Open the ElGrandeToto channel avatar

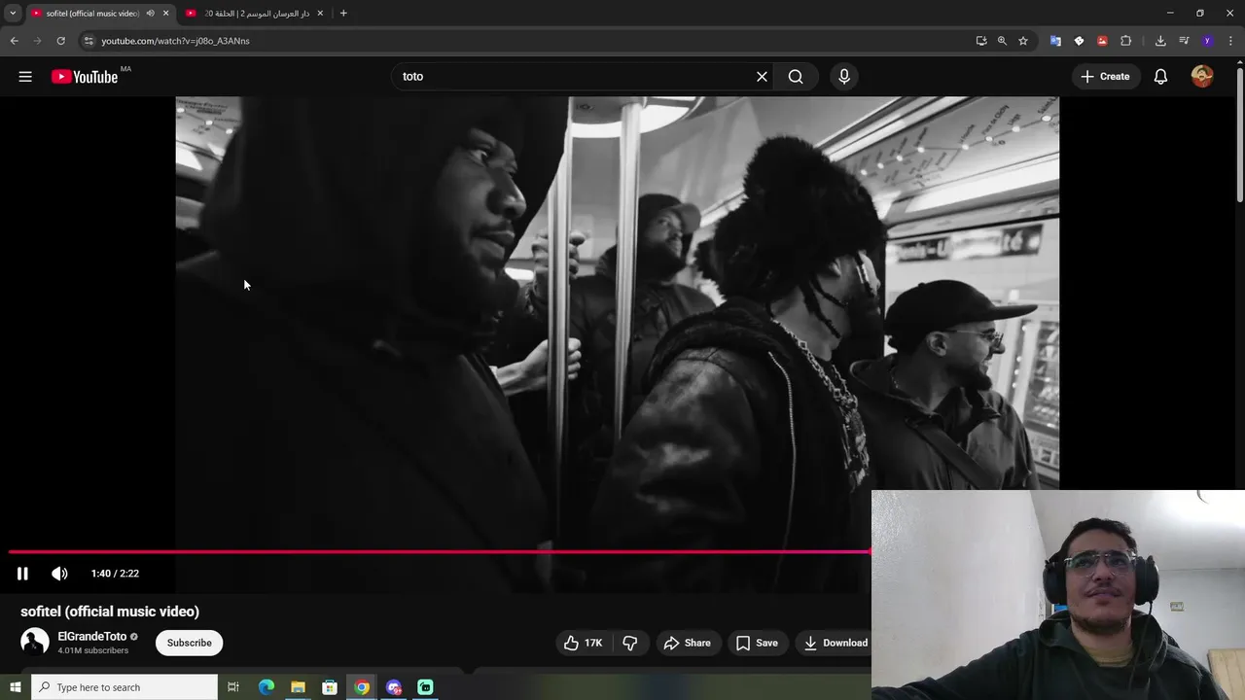pyautogui.click(x=35, y=642)
